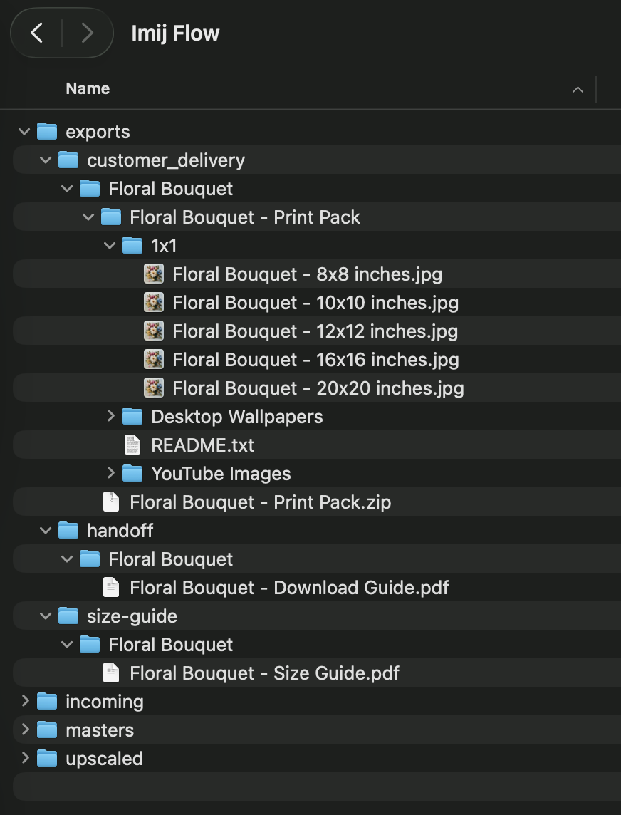Image resolution: width=621 pixels, height=815 pixels.
Task: Click the Size Guide.pdf file icon
Action: click(x=111, y=673)
